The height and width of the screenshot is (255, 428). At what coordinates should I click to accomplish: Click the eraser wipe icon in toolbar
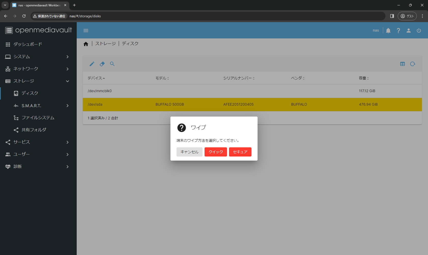point(102,64)
